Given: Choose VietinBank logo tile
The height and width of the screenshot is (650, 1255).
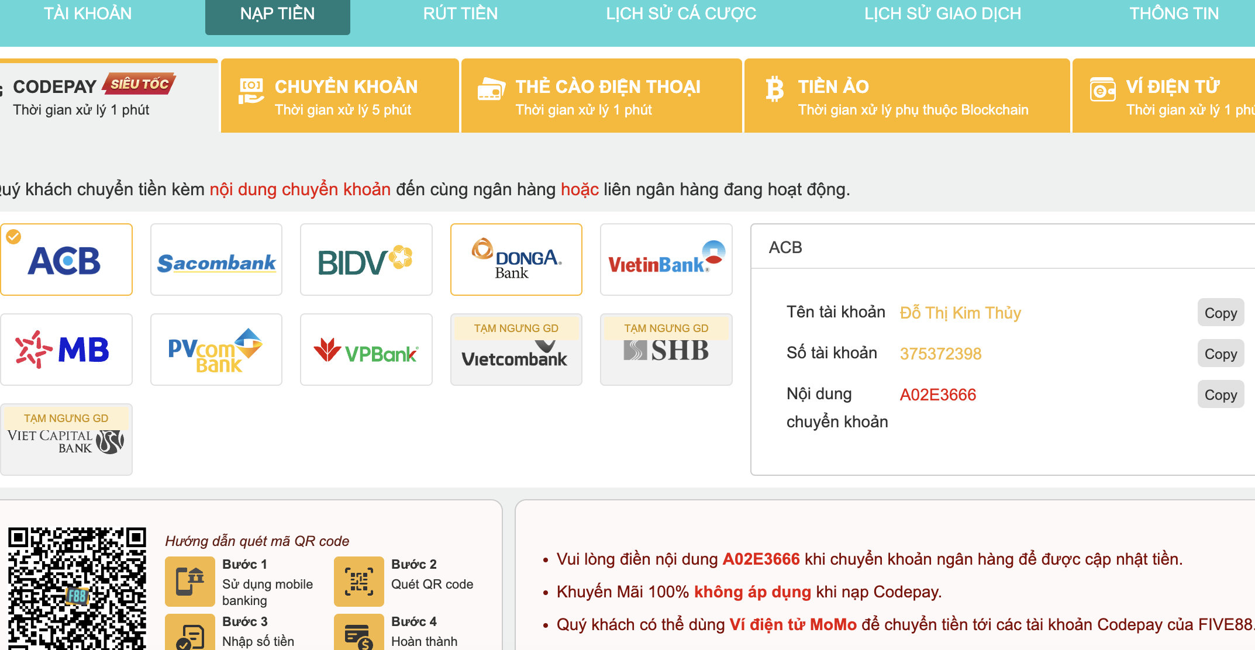Looking at the screenshot, I should (x=666, y=260).
